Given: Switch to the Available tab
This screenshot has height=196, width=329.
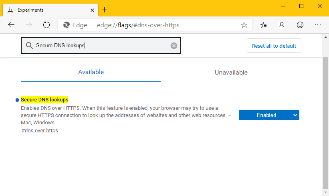Looking at the screenshot, I should (91, 72).
